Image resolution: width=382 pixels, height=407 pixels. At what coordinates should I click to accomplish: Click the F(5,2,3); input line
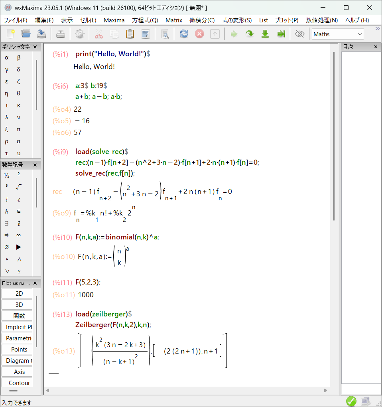[x=88, y=282]
